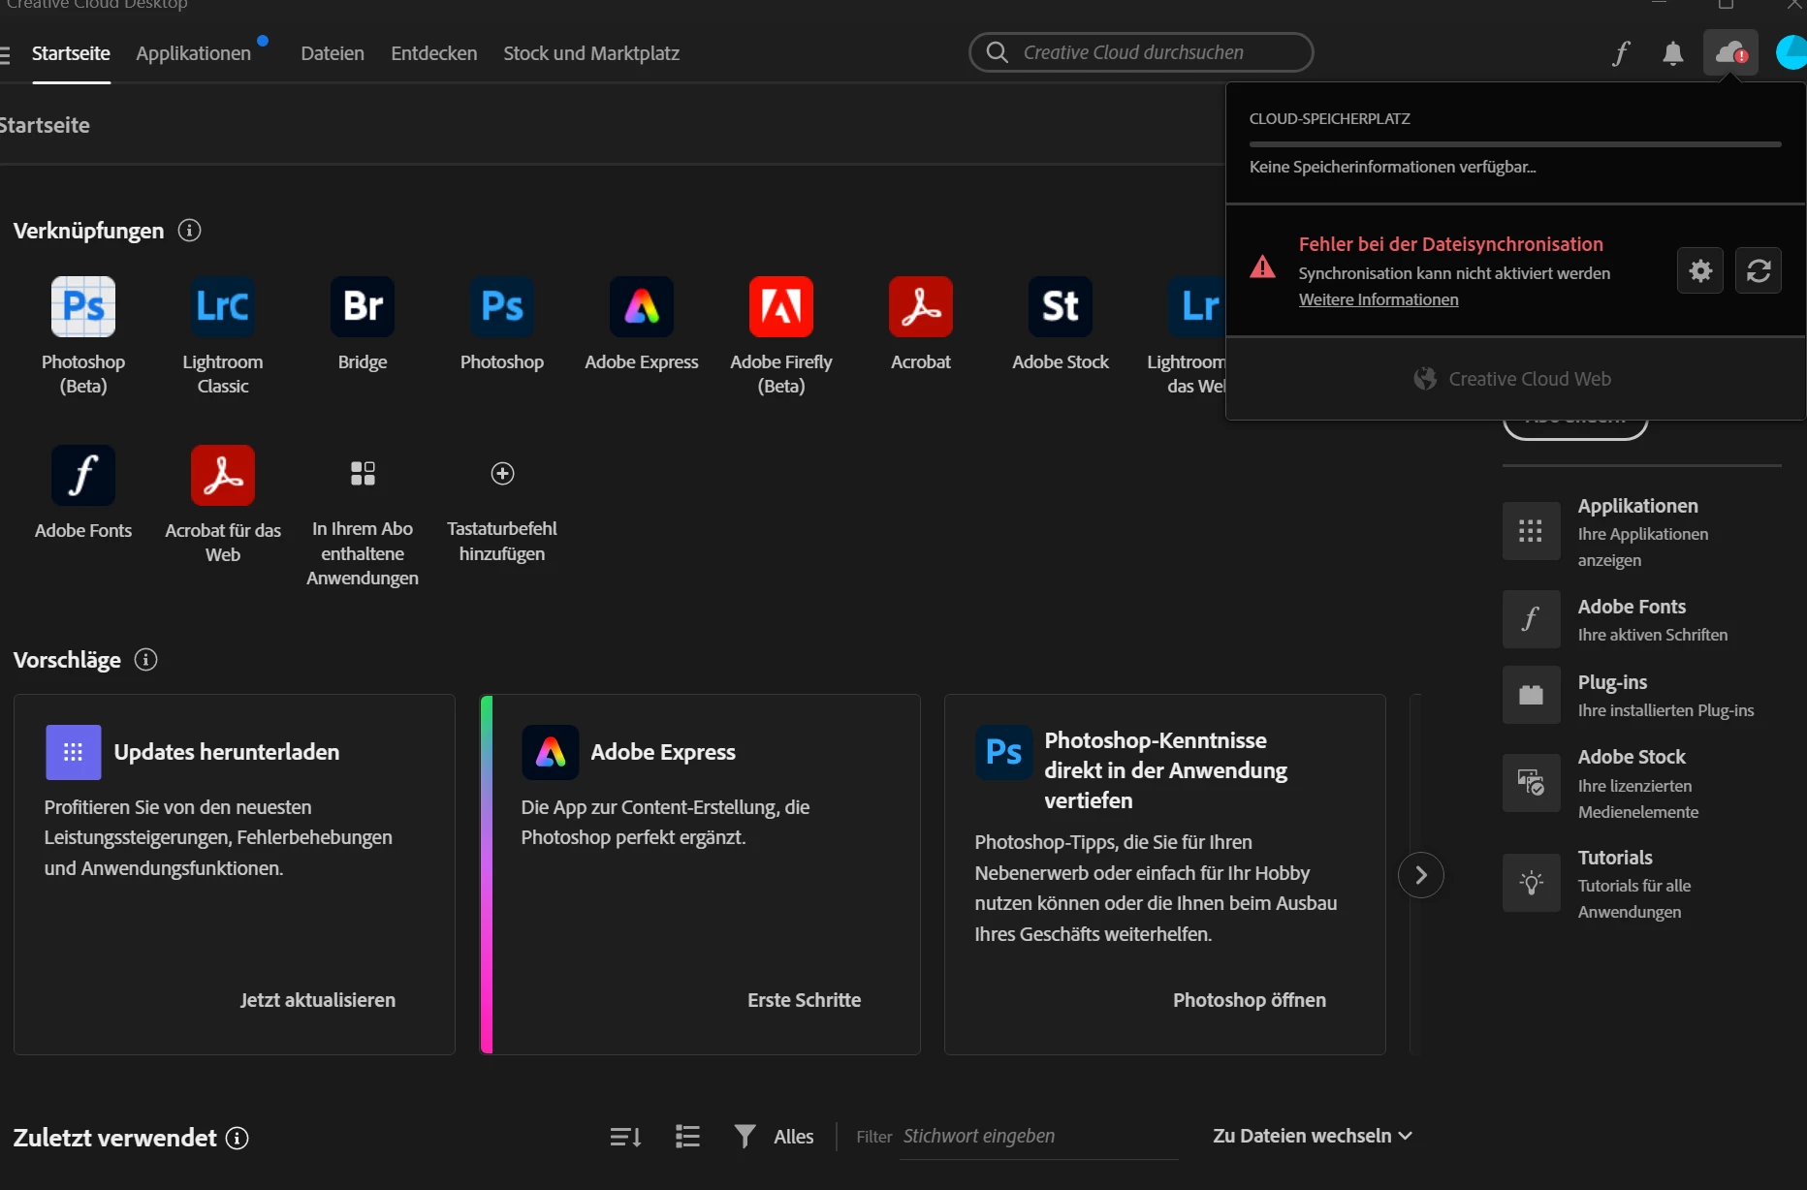Image resolution: width=1807 pixels, height=1190 pixels.
Task: Open Applikationen in the right sidebar
Action: [1640, 531]
